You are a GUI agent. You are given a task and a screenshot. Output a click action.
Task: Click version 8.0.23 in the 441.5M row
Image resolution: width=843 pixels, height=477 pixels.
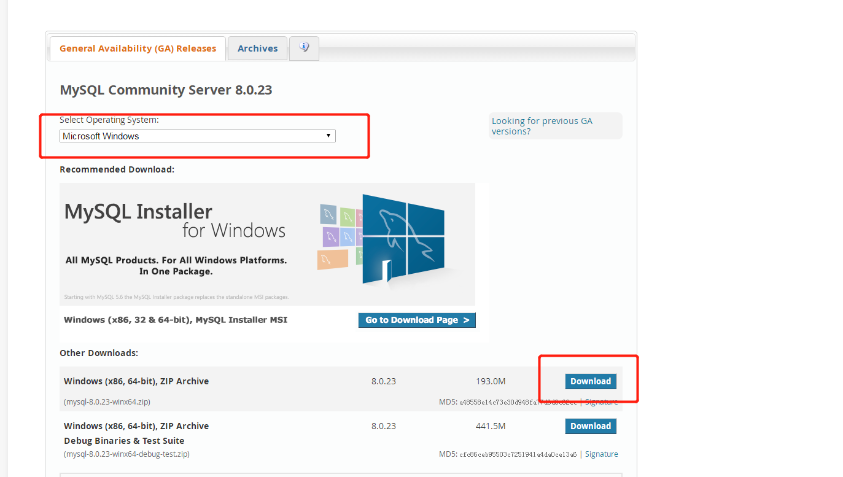[x=384, y=426]
